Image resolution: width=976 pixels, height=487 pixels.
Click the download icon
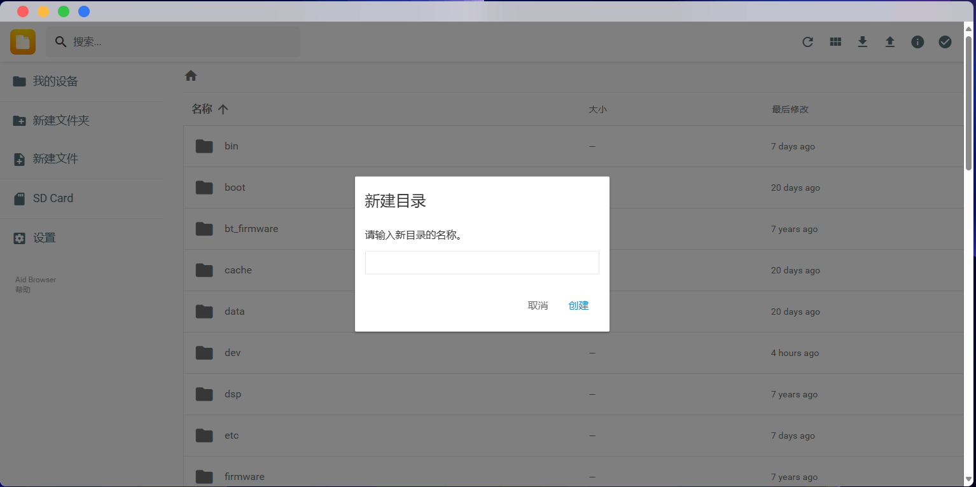(x=862, y=41)
